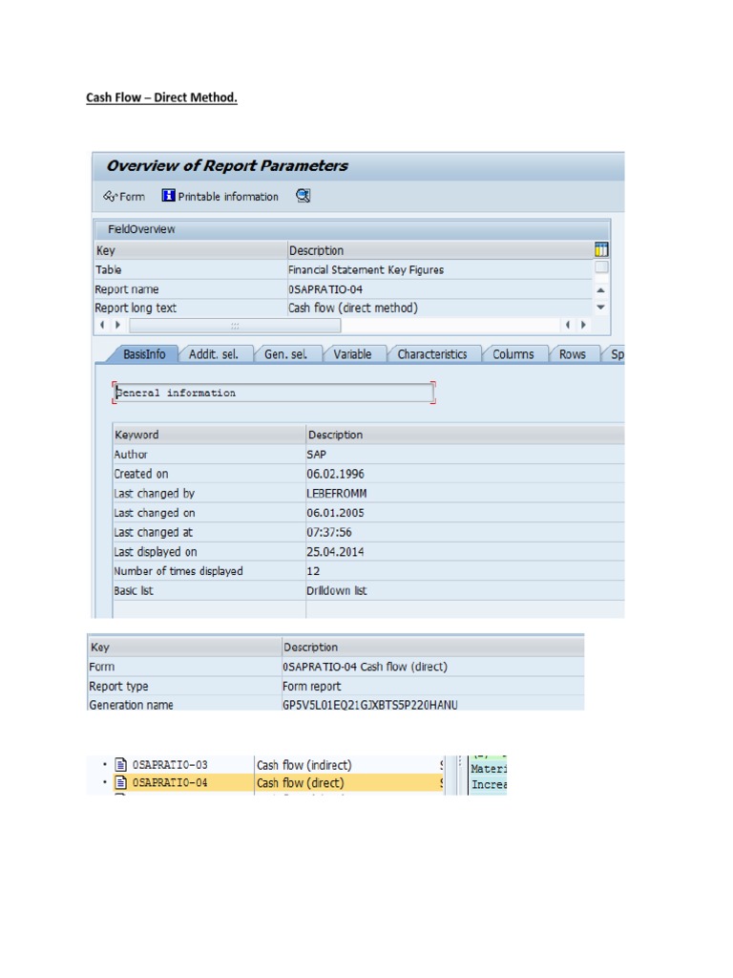Open the Columns tab
Screen dimensions: 733x978
point(513,354)
